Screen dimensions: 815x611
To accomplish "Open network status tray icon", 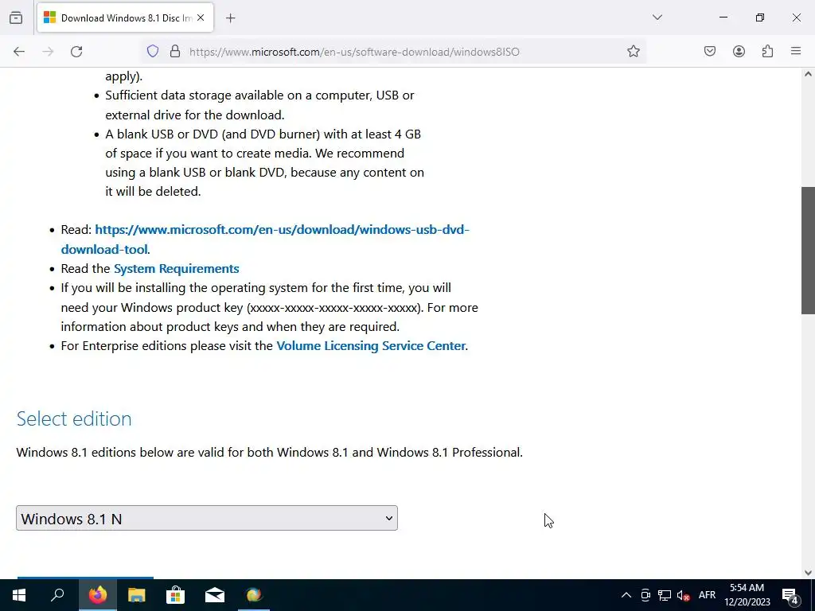I will pyautogui.click(x=665, y=595).
